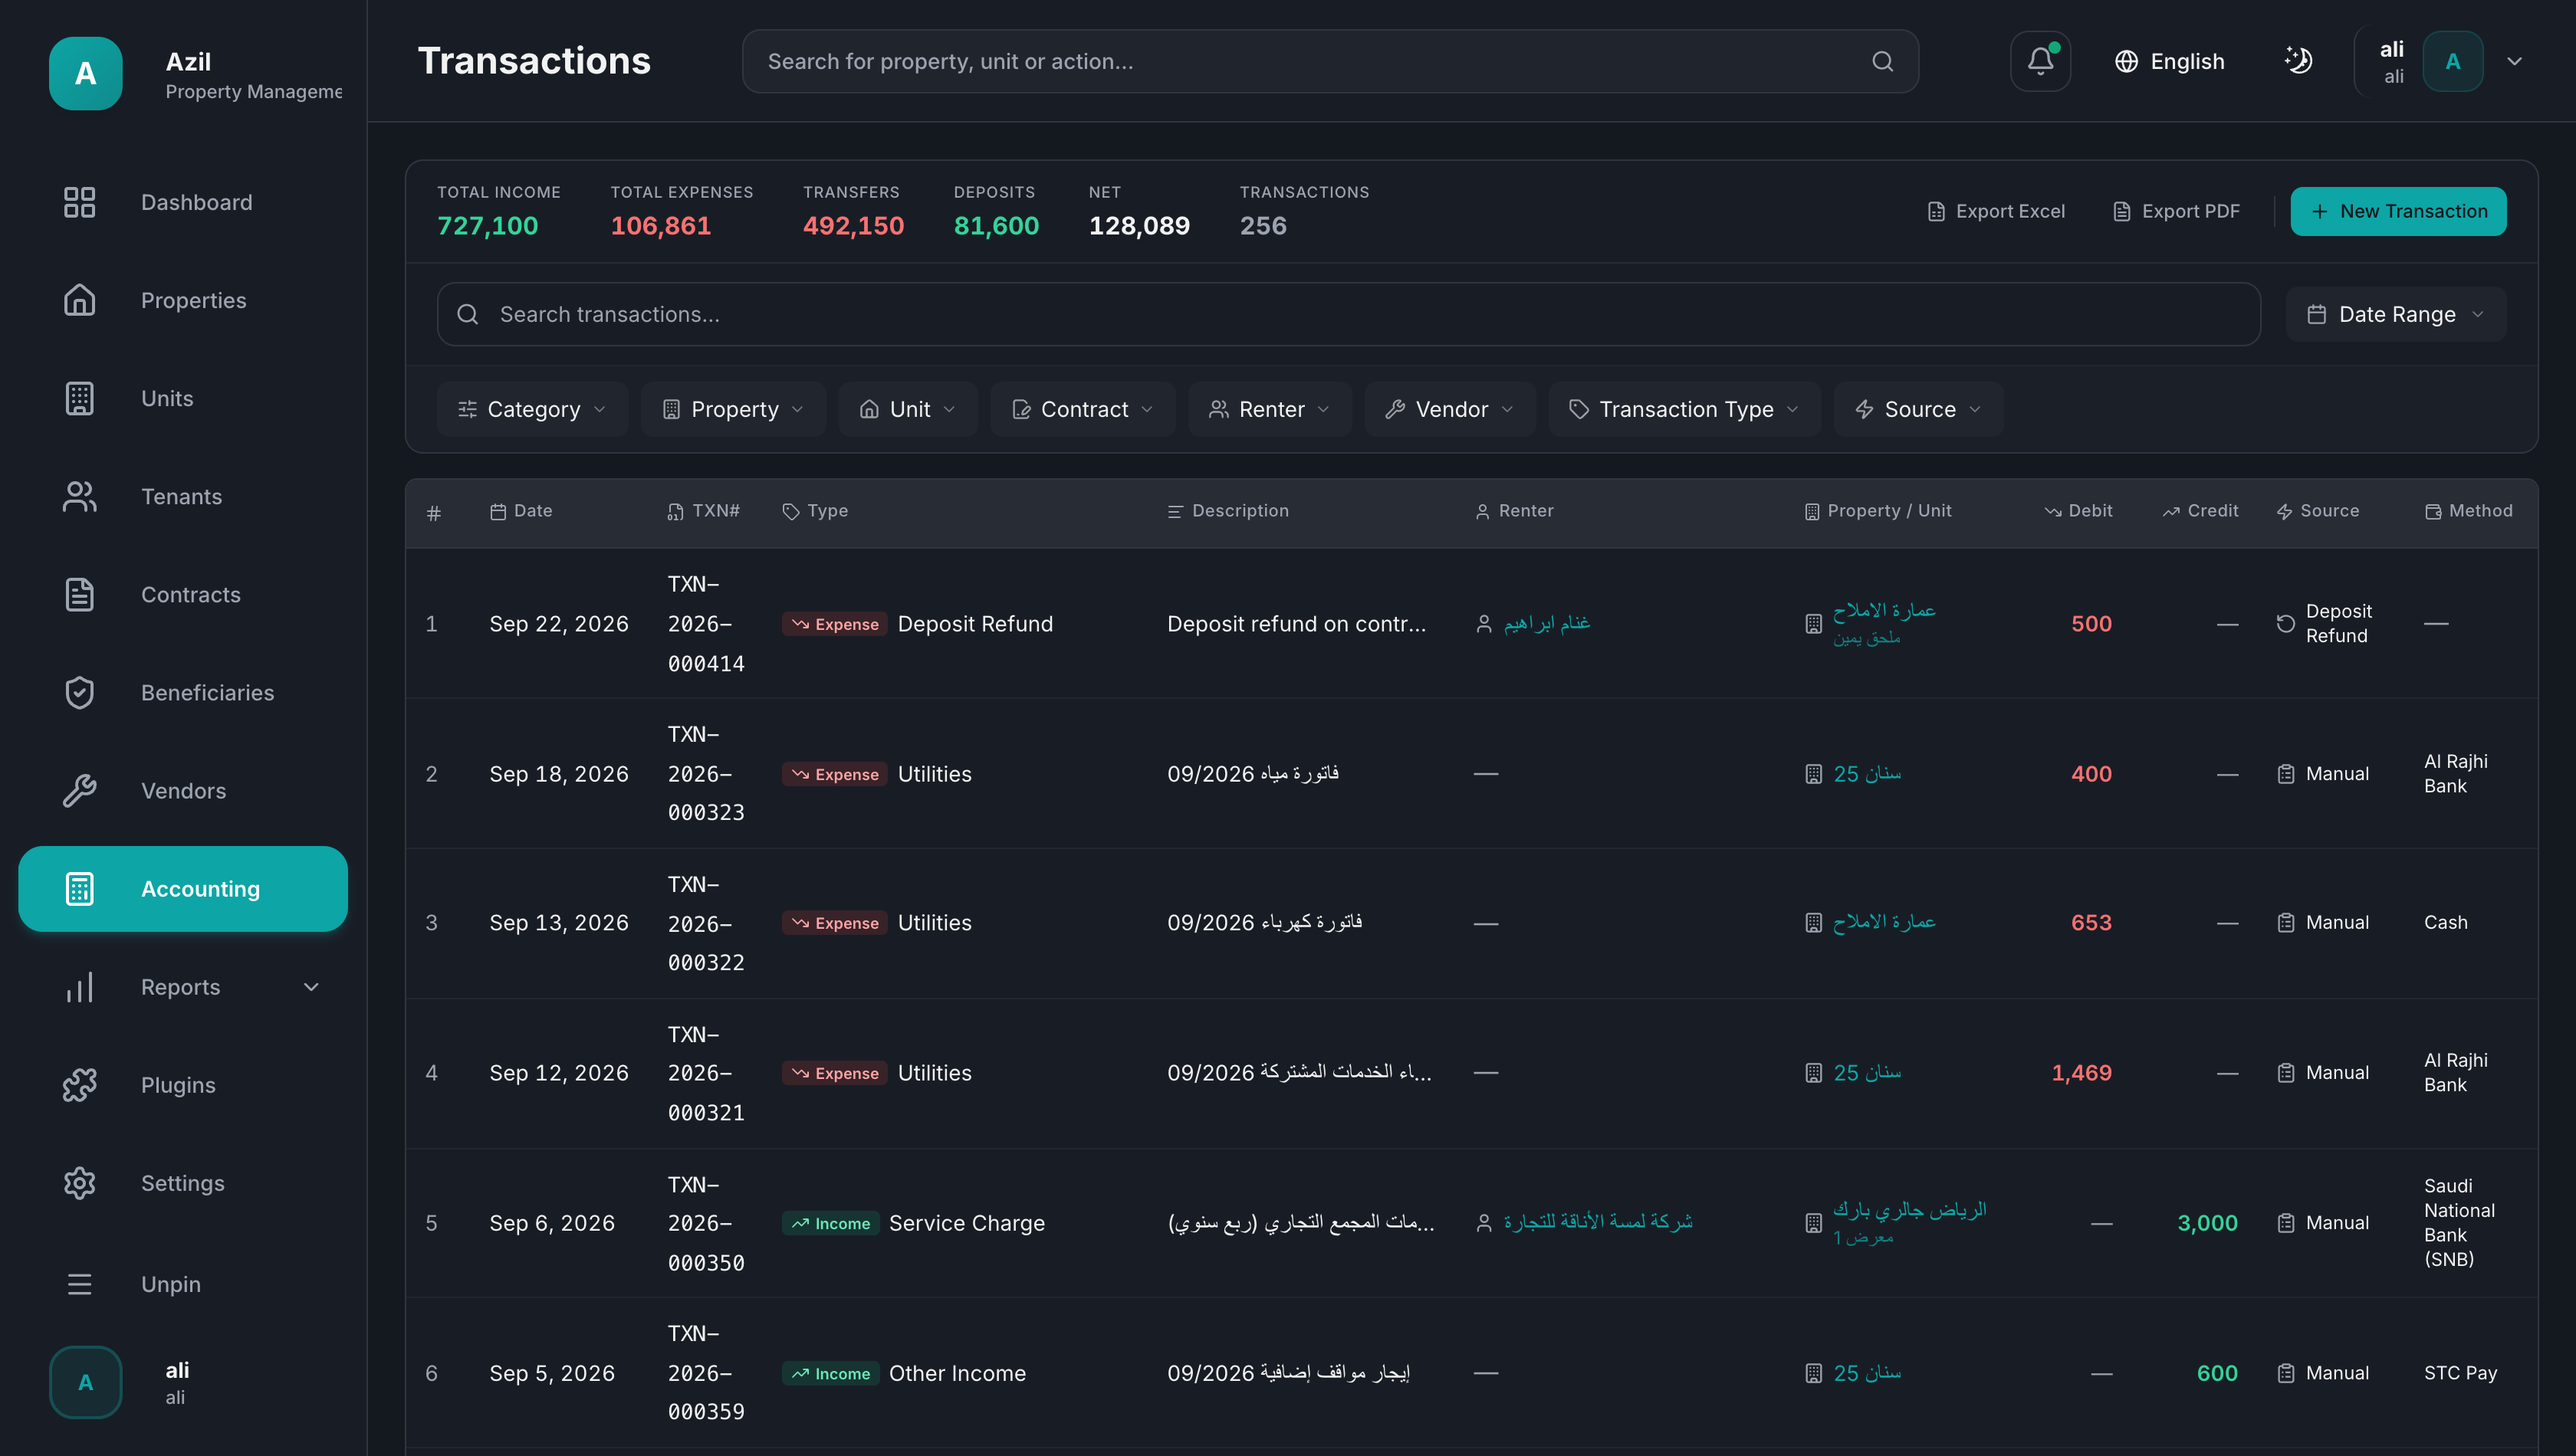Open renter شركة لمسة الأناقة للتجارة link
2576x1456 pixels.
[x=1598, y=1222]
